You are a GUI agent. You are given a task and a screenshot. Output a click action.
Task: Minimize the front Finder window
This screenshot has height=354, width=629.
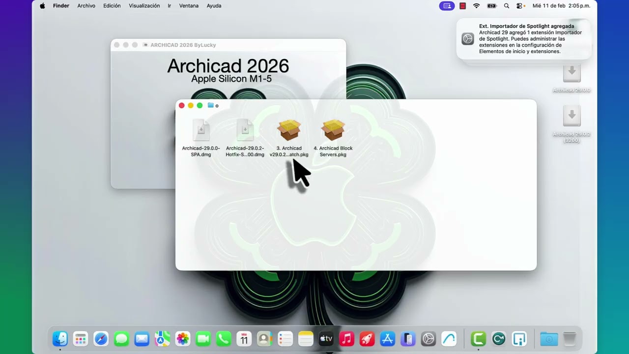(x=191, y=105)
